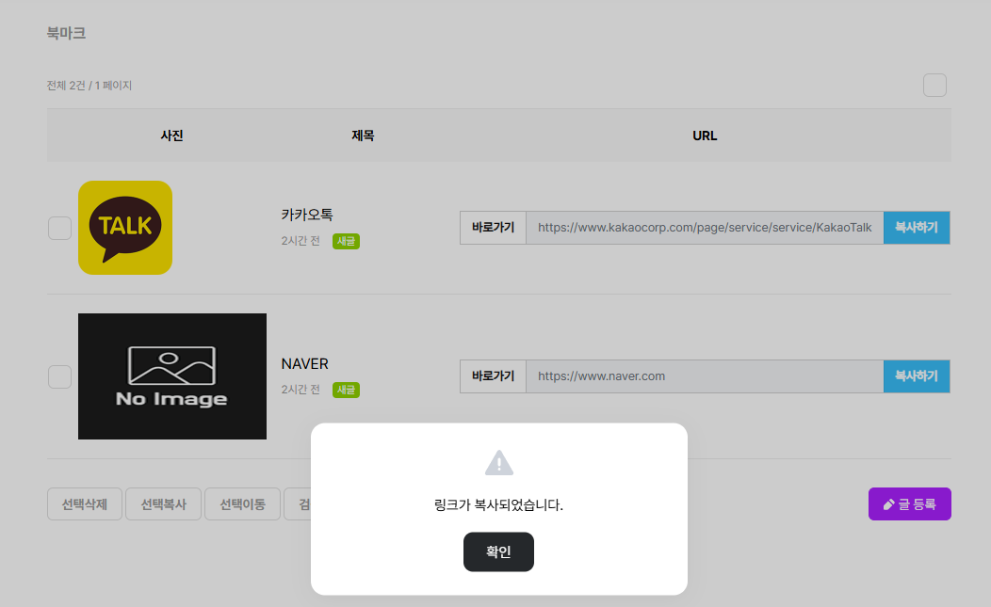Click 바로가기 for the KakaoTalk link
Screen dimensions: 991x607
point(493,228)
